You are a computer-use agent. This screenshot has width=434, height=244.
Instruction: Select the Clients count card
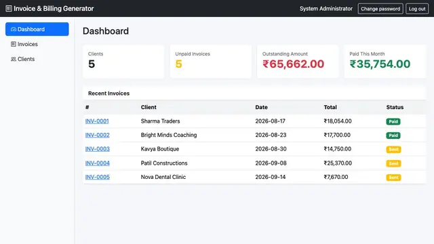[123, 62]
